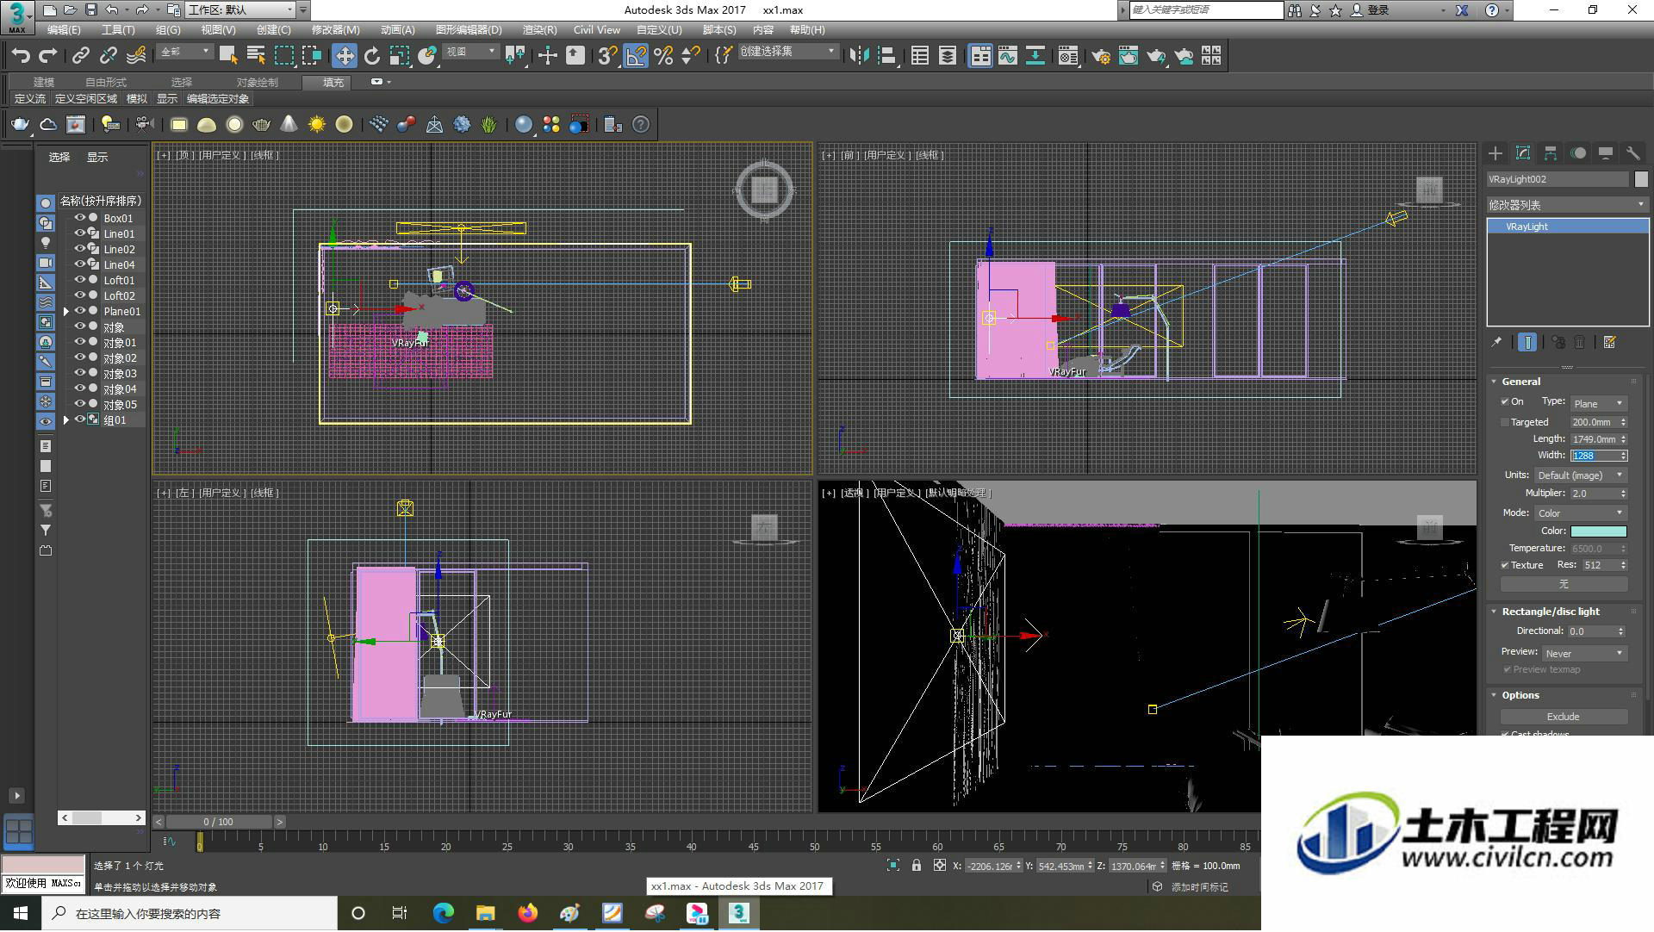Image resolution: width=1654 pixels, height=932 pixels.
Task: Click the Undo arrow icon
Action: point(21,56)
